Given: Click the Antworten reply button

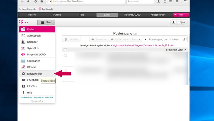Looking at the screenshot, I should [99, 39].
